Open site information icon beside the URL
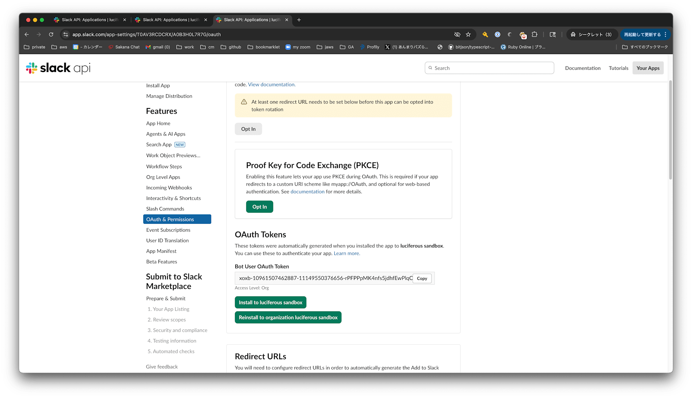This screenshot has width=692, height=398. pyautogui.click(x=66, y=34)
